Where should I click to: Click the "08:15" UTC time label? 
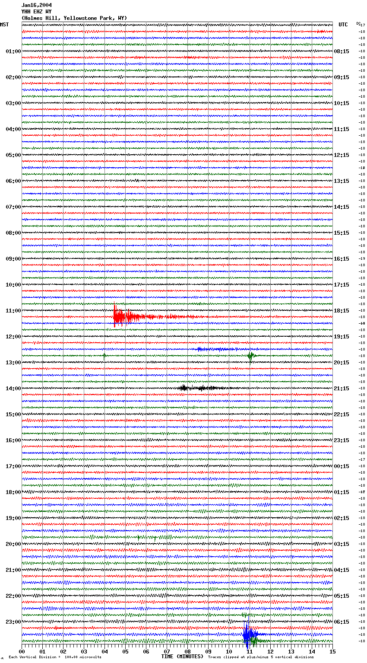pos(342,51)
